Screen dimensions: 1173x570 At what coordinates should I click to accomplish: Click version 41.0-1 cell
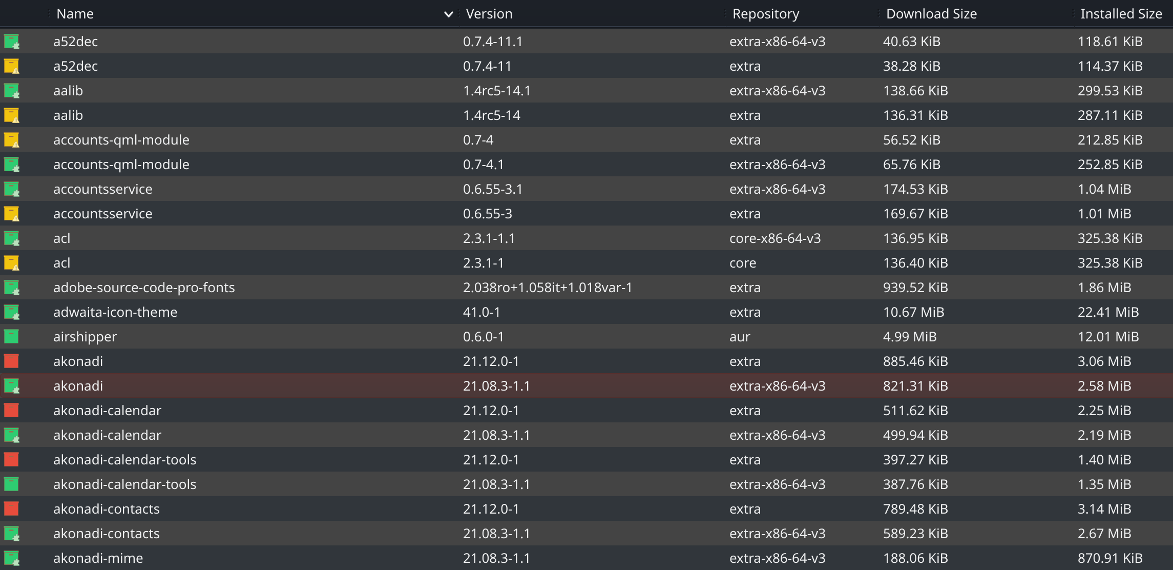point(481,312)
